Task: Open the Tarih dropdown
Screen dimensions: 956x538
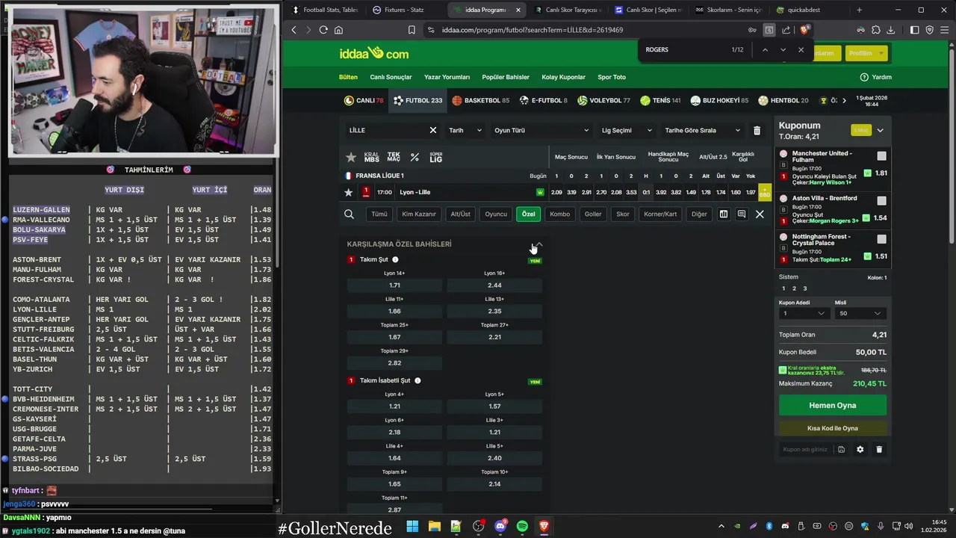Action: [x=465, y=130]
